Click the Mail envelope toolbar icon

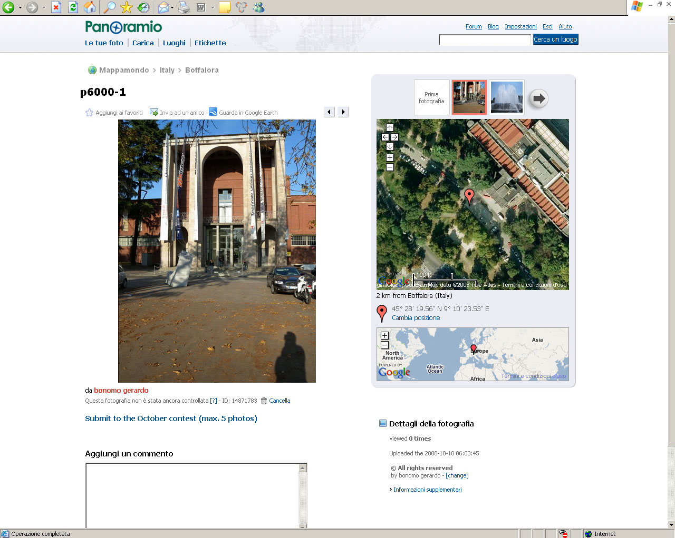click(163, 7)
